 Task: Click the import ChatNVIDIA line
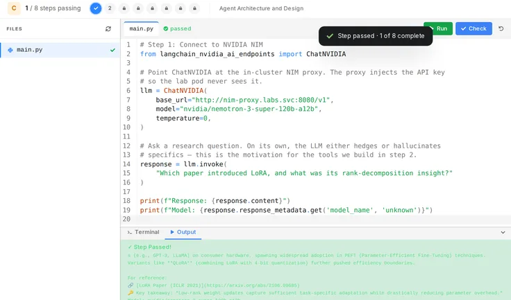243,54
